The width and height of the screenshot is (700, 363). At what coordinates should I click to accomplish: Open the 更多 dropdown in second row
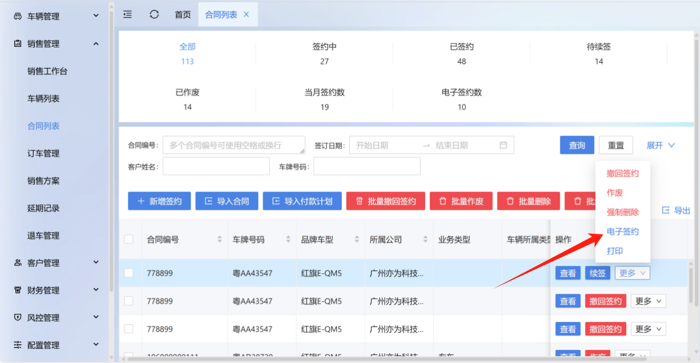648,301
